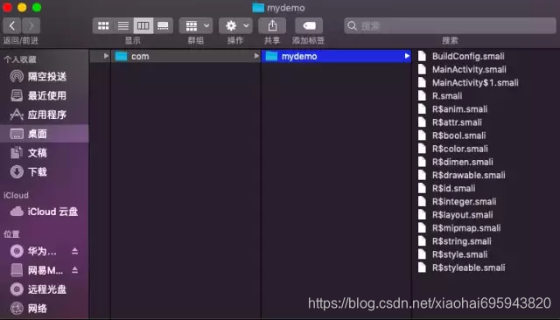
Task: Open Remote Disc (远程光盘) in sidebar
Action: (x=45, y=289)
